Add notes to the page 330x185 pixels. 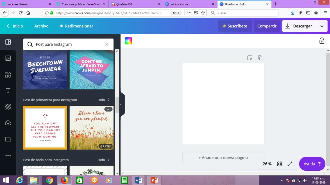[x=249, y=58]
